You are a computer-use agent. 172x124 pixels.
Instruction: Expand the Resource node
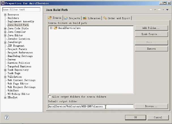pos(5,14)
